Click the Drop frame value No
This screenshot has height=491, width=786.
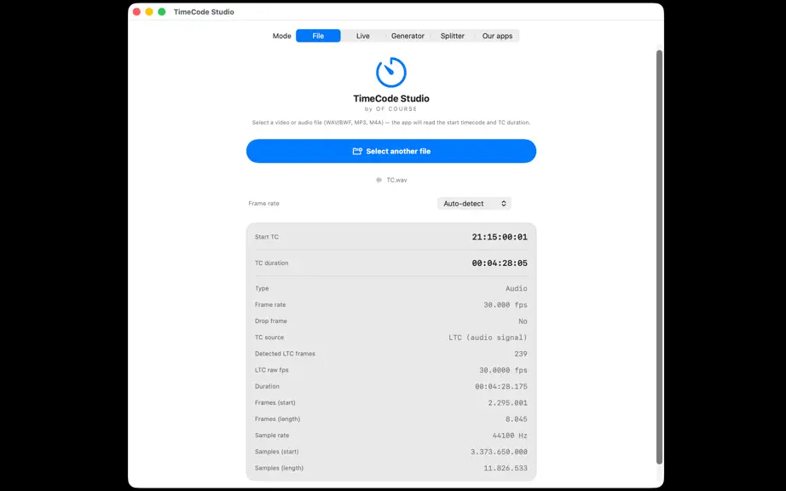[523, 321]
